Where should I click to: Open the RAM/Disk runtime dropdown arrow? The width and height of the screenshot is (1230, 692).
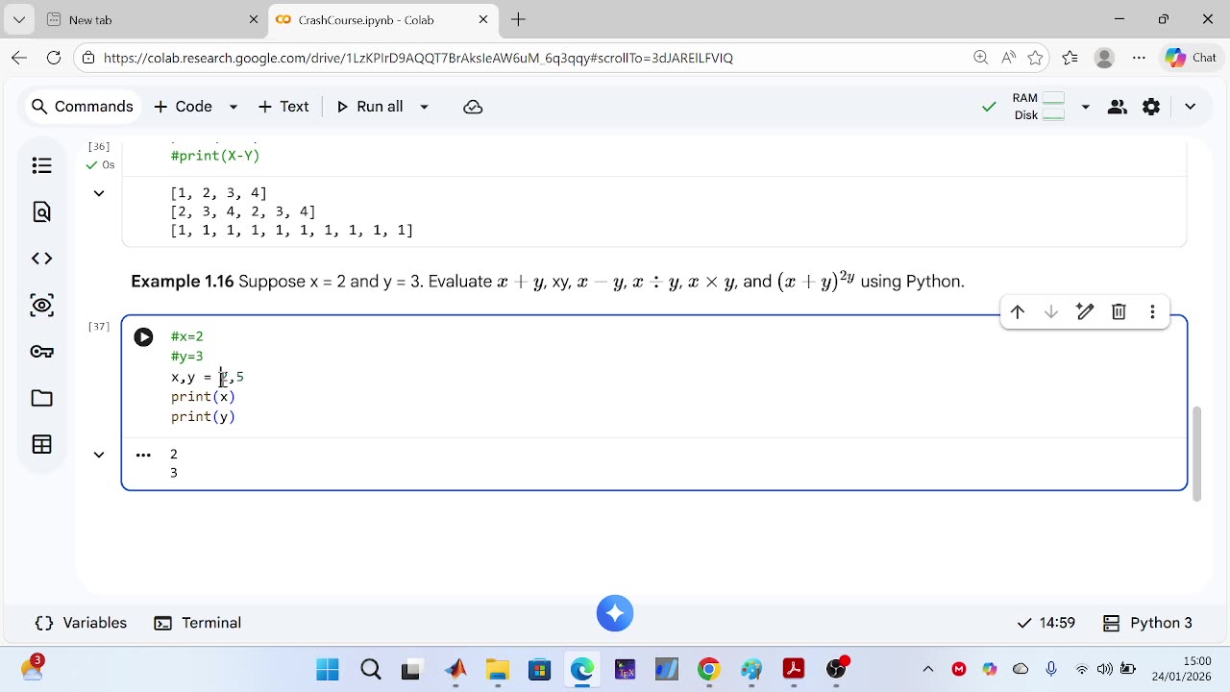(x=1085, y=107)
